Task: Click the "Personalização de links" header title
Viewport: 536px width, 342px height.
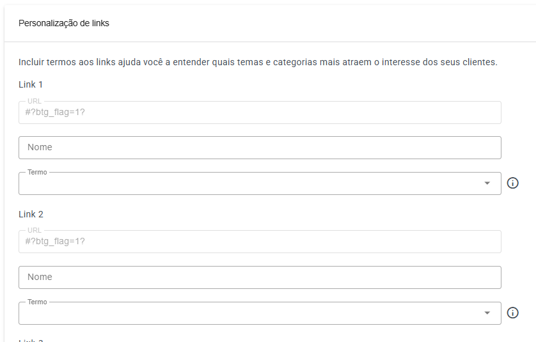Action: click(64, 24)
